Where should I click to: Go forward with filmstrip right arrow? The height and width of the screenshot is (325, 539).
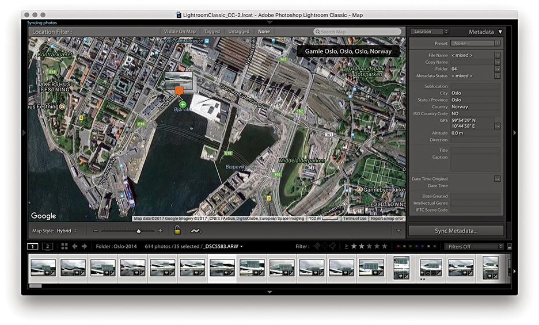85,246
